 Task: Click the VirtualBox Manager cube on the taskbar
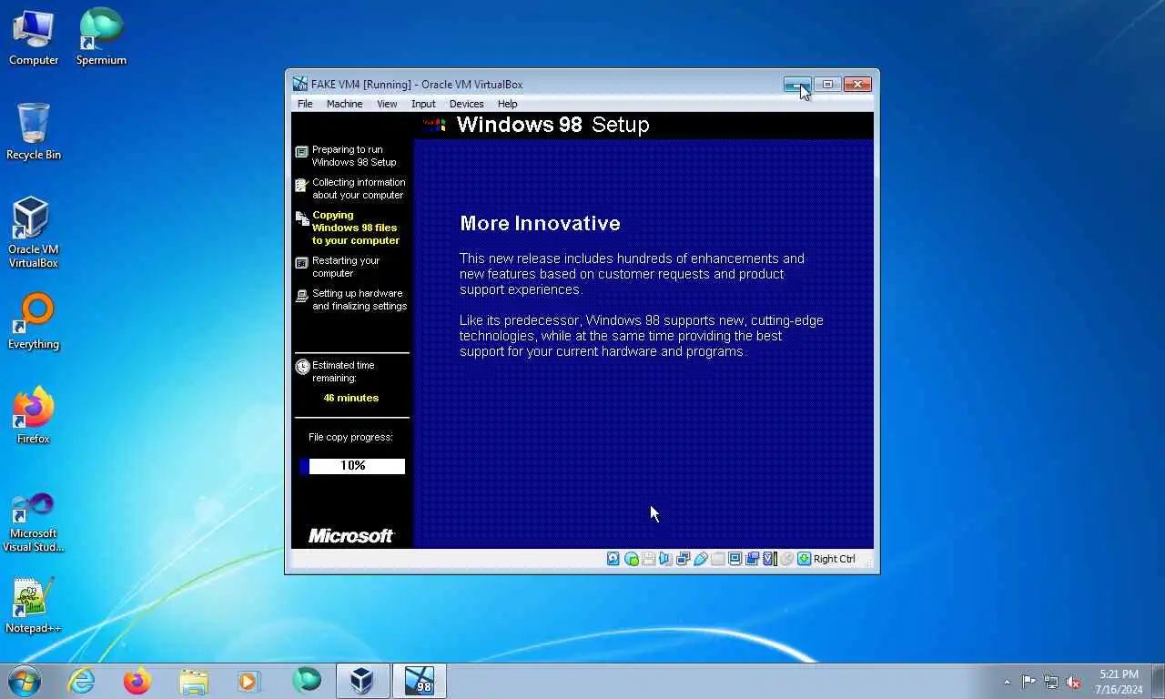(x=362, y=681)
